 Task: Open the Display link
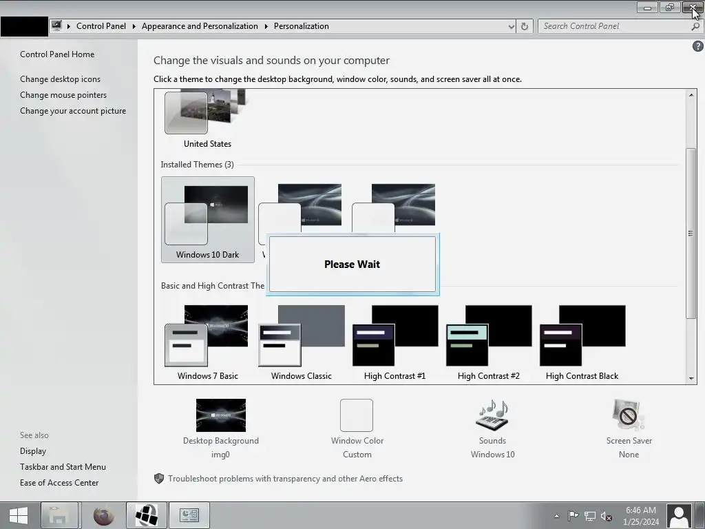[33, 450]
